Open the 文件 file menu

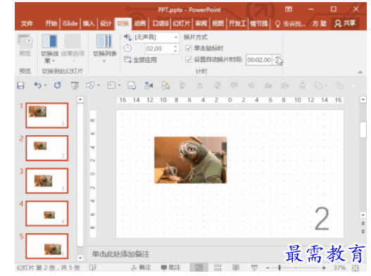pos(27,23)
